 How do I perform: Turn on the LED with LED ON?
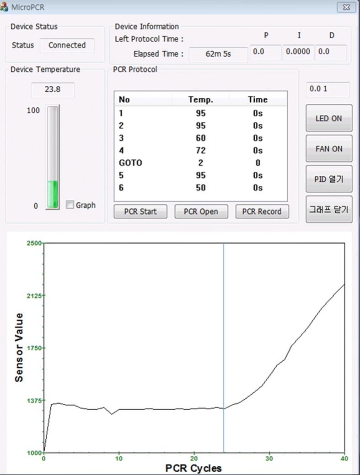328,118
